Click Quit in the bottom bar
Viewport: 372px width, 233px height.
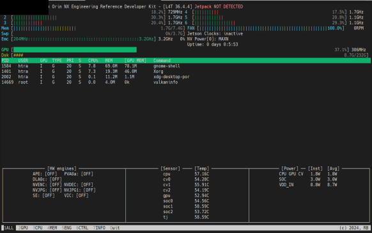pos(115,228)
